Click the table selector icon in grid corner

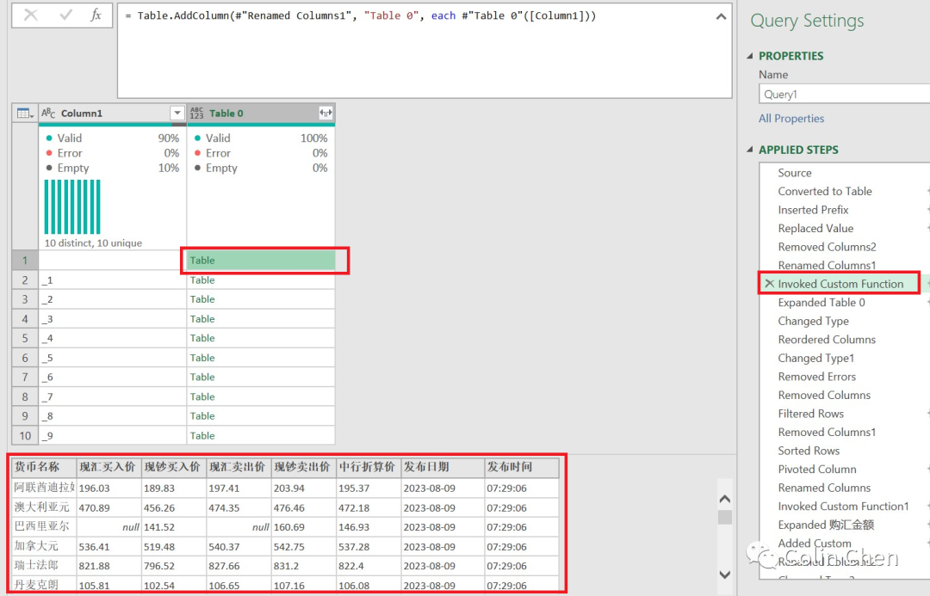pyautogui.click(x=23, y=113)
